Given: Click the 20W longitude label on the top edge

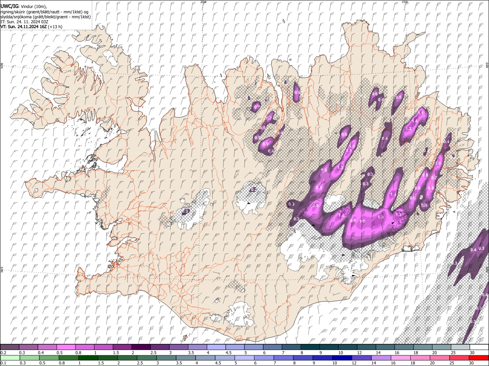Looking at the screenshot, I should [203, 2].
